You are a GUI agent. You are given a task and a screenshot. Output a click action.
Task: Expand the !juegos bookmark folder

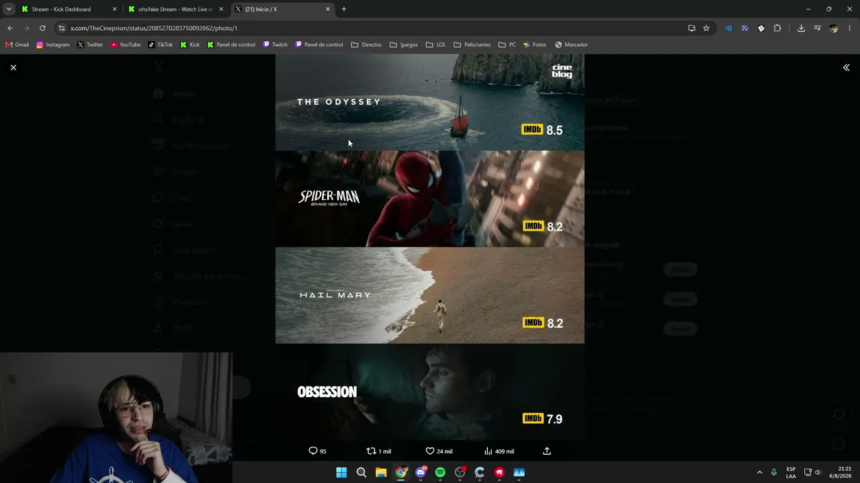[403, 45]
